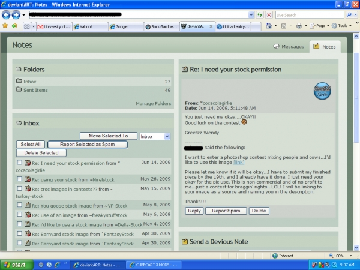Click the smiley emoticon in the note
This screenshot has width=360, height=270.
tap(244, 122)
